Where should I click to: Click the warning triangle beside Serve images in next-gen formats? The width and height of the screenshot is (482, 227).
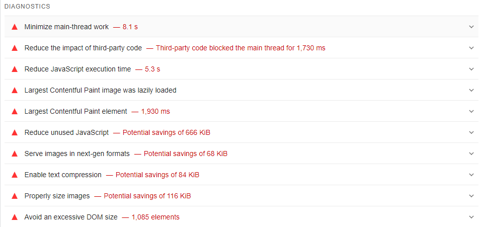click(15, 154)
